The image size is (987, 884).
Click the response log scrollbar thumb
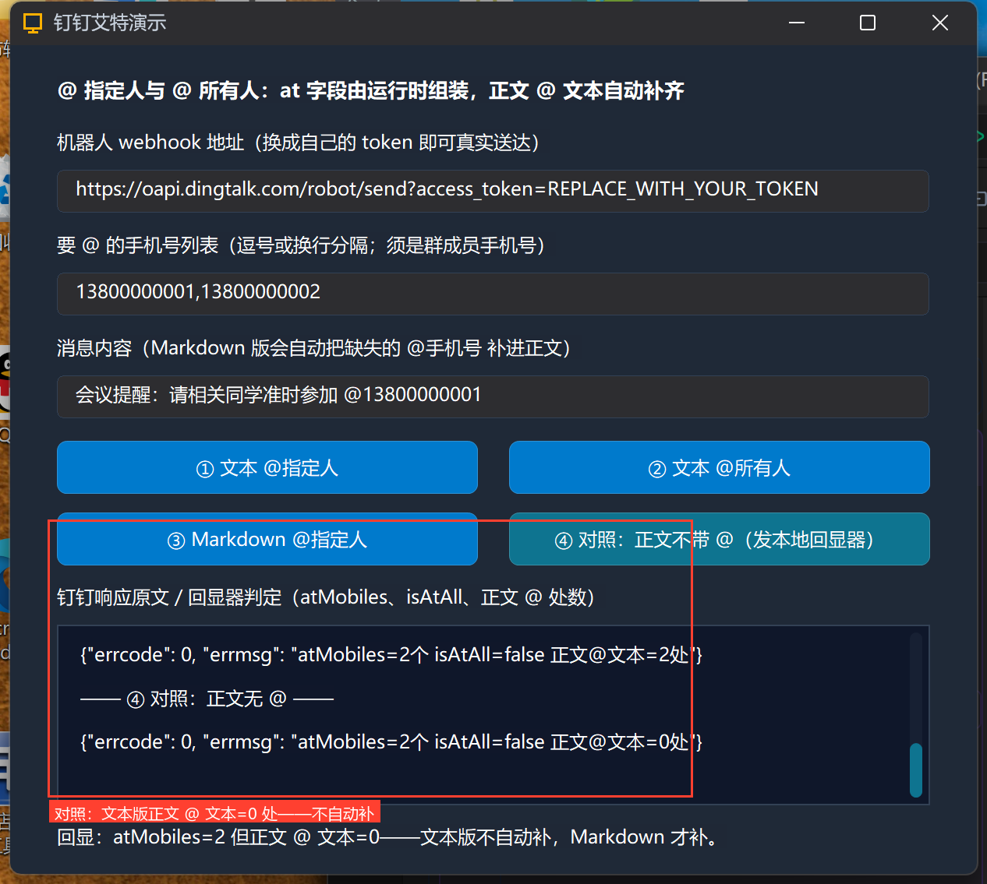pyautogui.click(x=916, y=770)
